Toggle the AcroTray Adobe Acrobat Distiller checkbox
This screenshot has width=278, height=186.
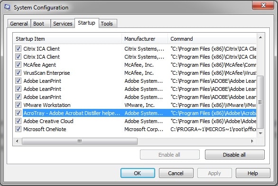[x=18, y=113]
